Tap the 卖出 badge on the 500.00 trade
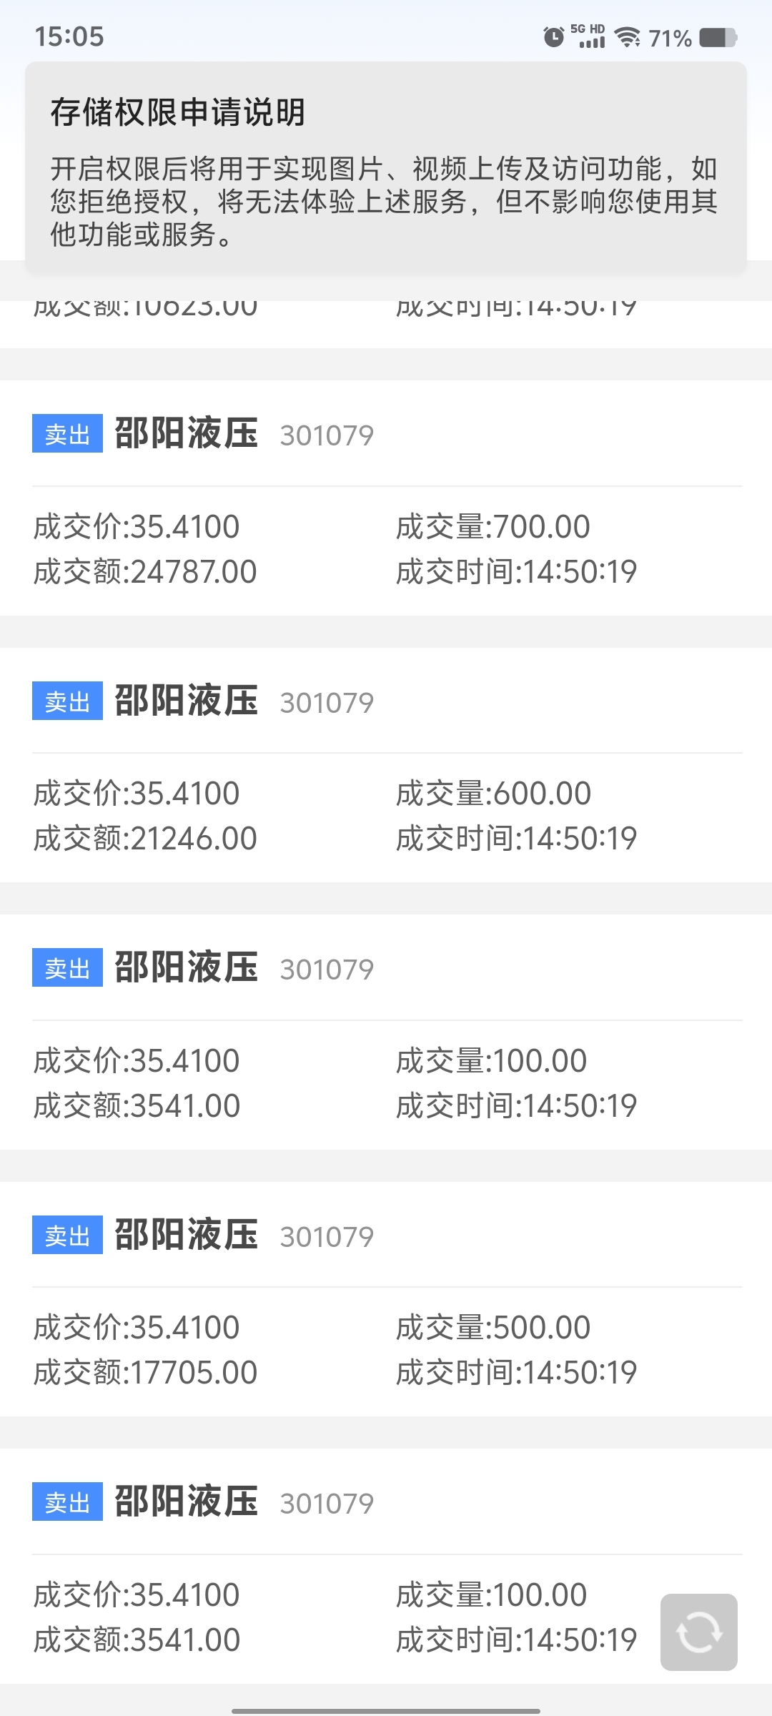This screenshot has height=1716, width=772. click(67, 1235)
